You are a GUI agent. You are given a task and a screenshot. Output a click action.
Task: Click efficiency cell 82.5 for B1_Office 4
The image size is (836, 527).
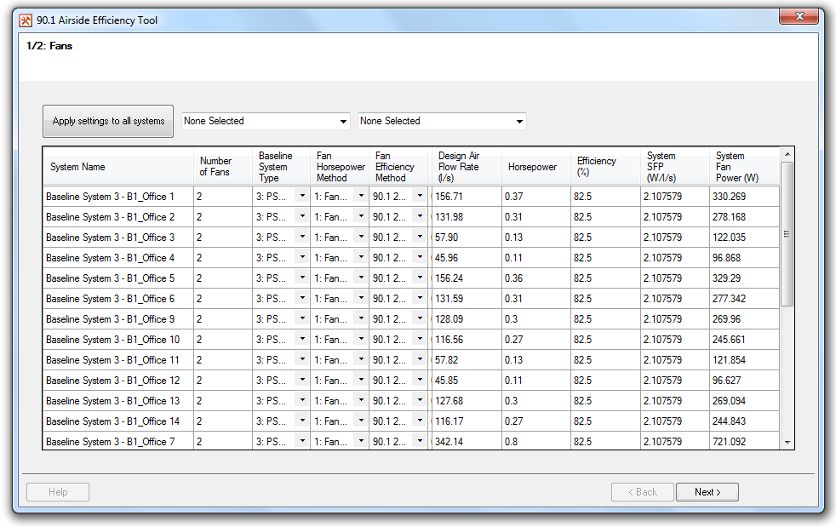pyautogui.click(x=605, y=258)
